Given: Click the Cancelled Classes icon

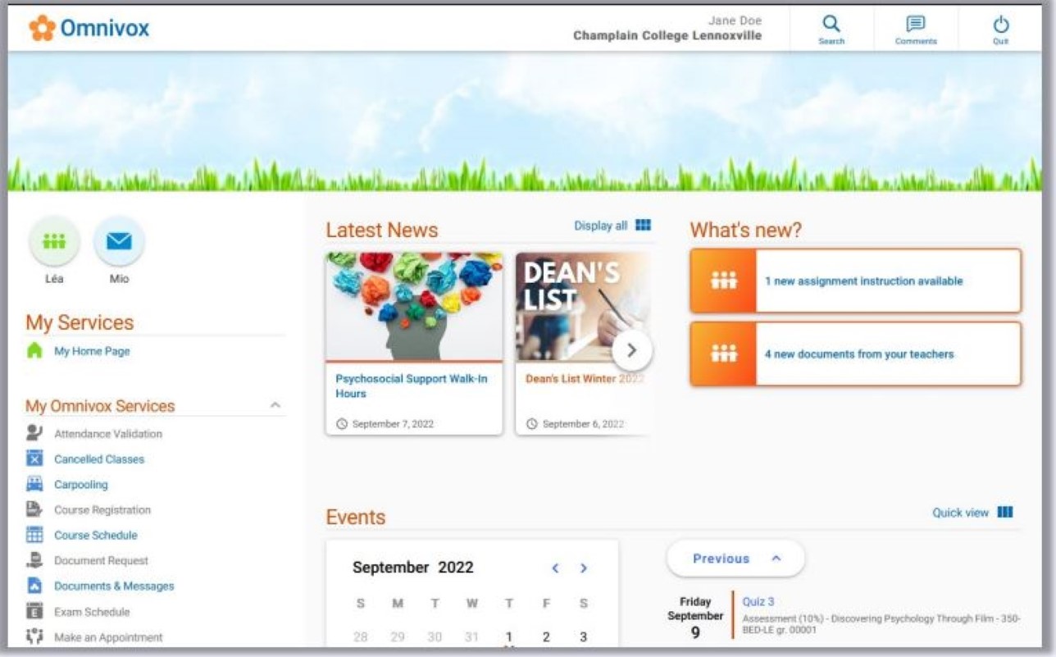Looking at the screenshot, I should [x=34, y=459].
